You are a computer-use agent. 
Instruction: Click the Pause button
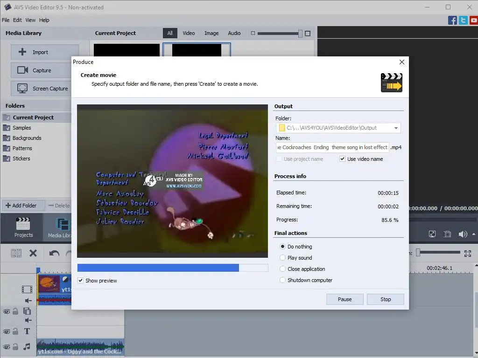[x=345, y=299]
